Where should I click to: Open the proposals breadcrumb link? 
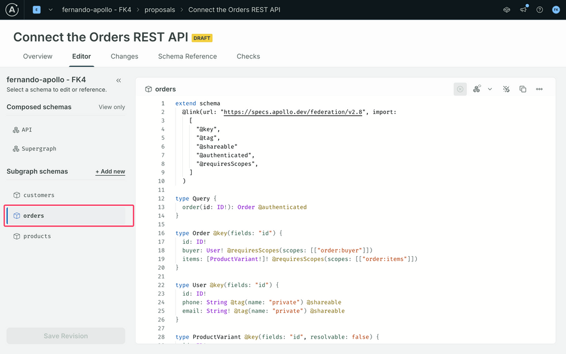(160, 10)
